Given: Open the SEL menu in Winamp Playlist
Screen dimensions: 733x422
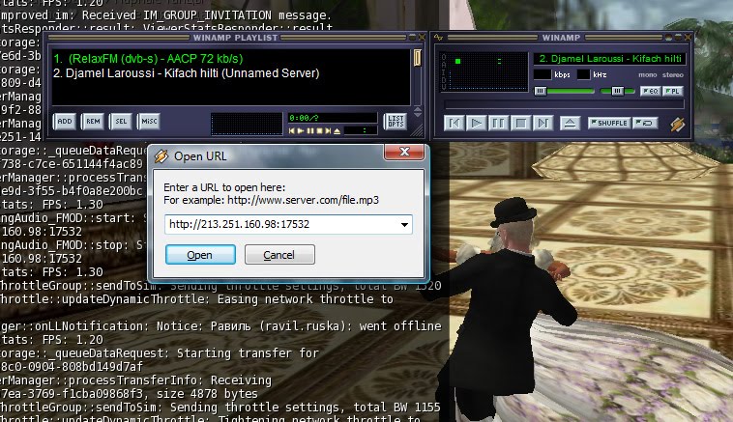Looking at the screenshot, I should coord(121,122).
